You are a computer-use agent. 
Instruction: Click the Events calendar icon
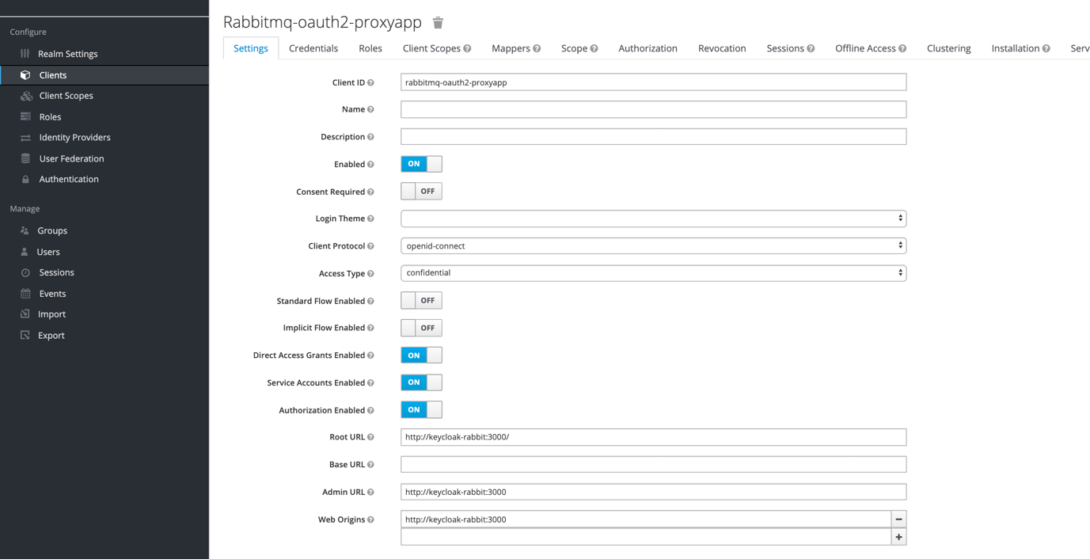coord(25,294)
